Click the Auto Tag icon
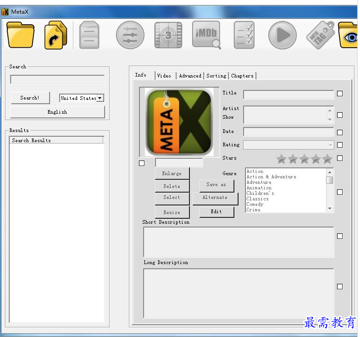The width and height of the screenshot is (360, 337). tap(321, 35)
